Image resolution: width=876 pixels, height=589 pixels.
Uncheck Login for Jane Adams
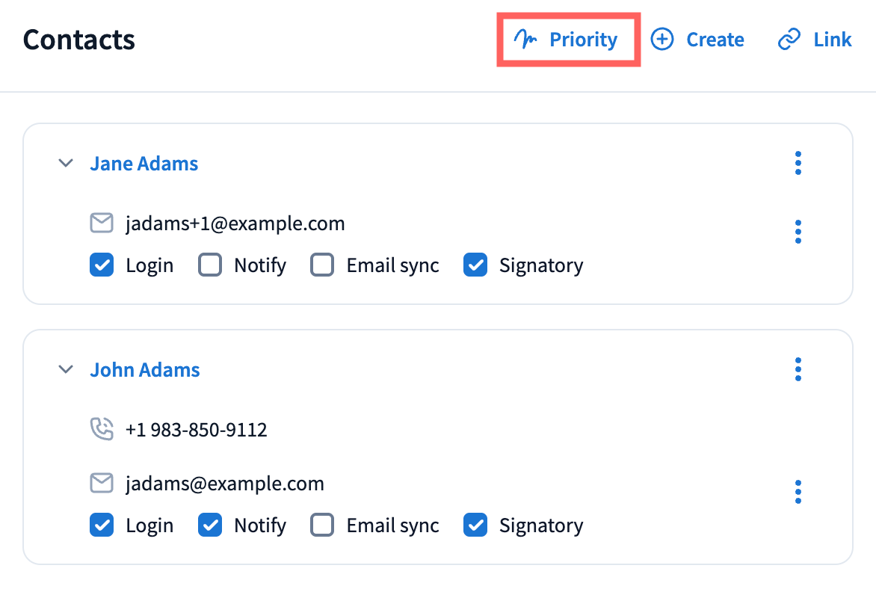pyautogui.click(x=102, y=265)
